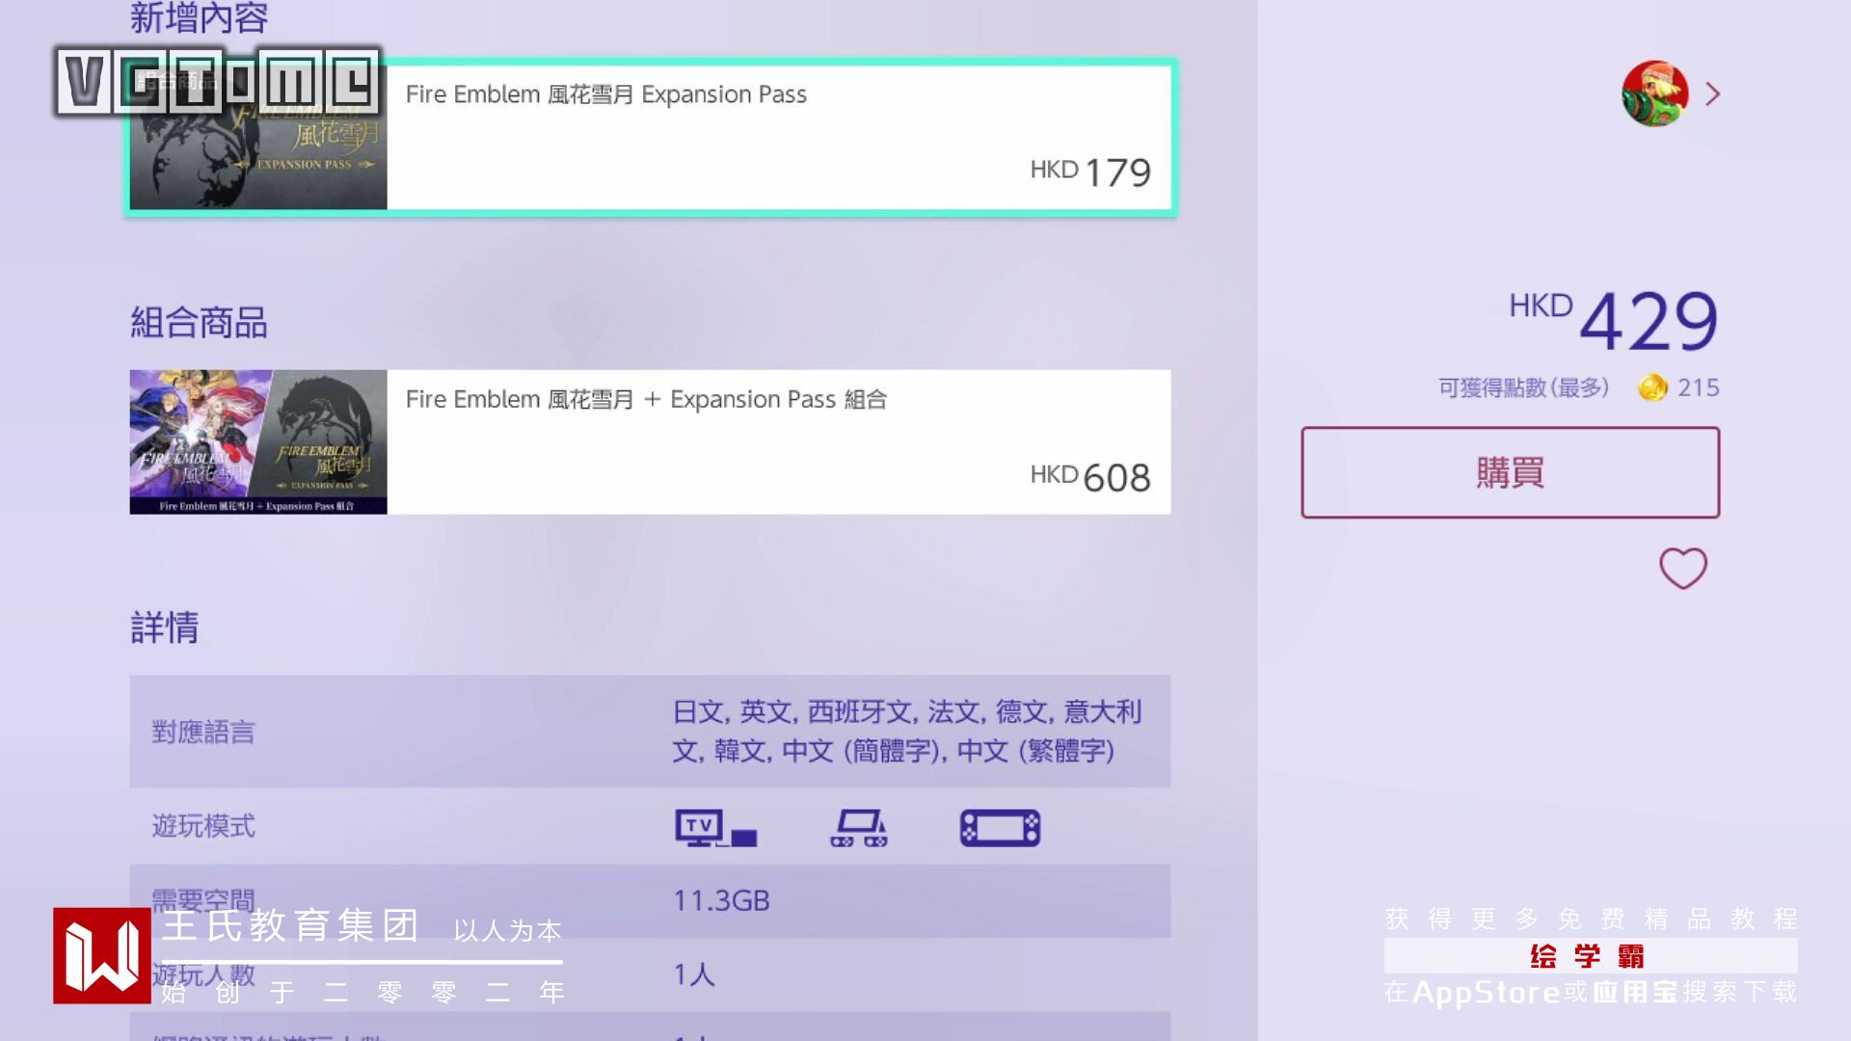
Task: Click the red W logo watermark
Action: point(102,955)
